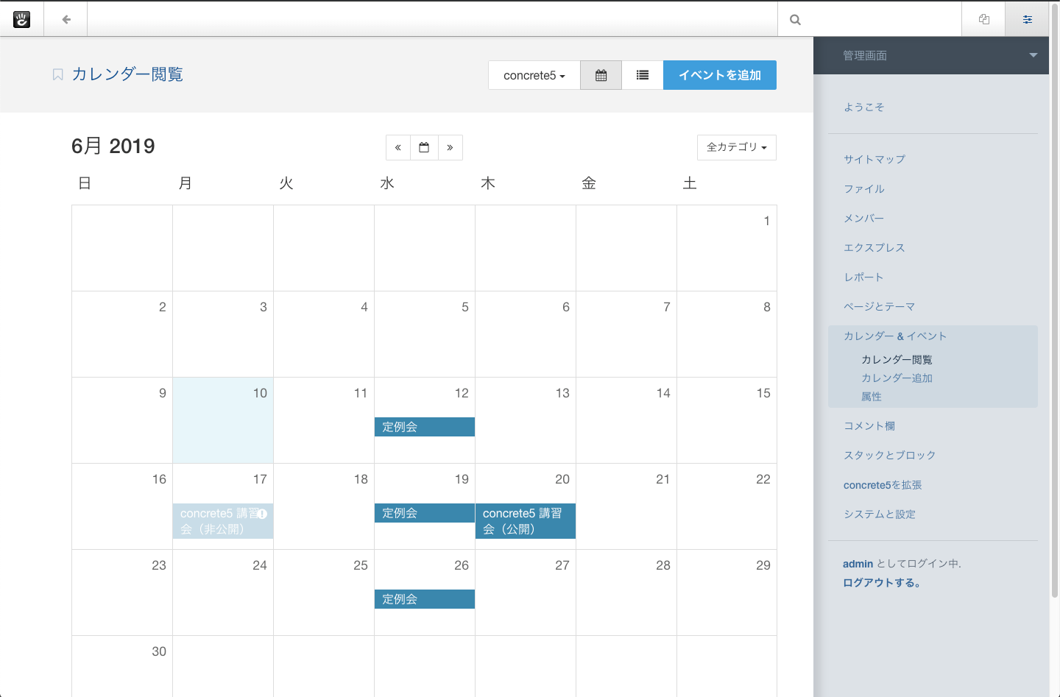Open the concrete5 calendar selector dropdown
This screenshot has height=697, width=1060.
click(x=534, y=75)
